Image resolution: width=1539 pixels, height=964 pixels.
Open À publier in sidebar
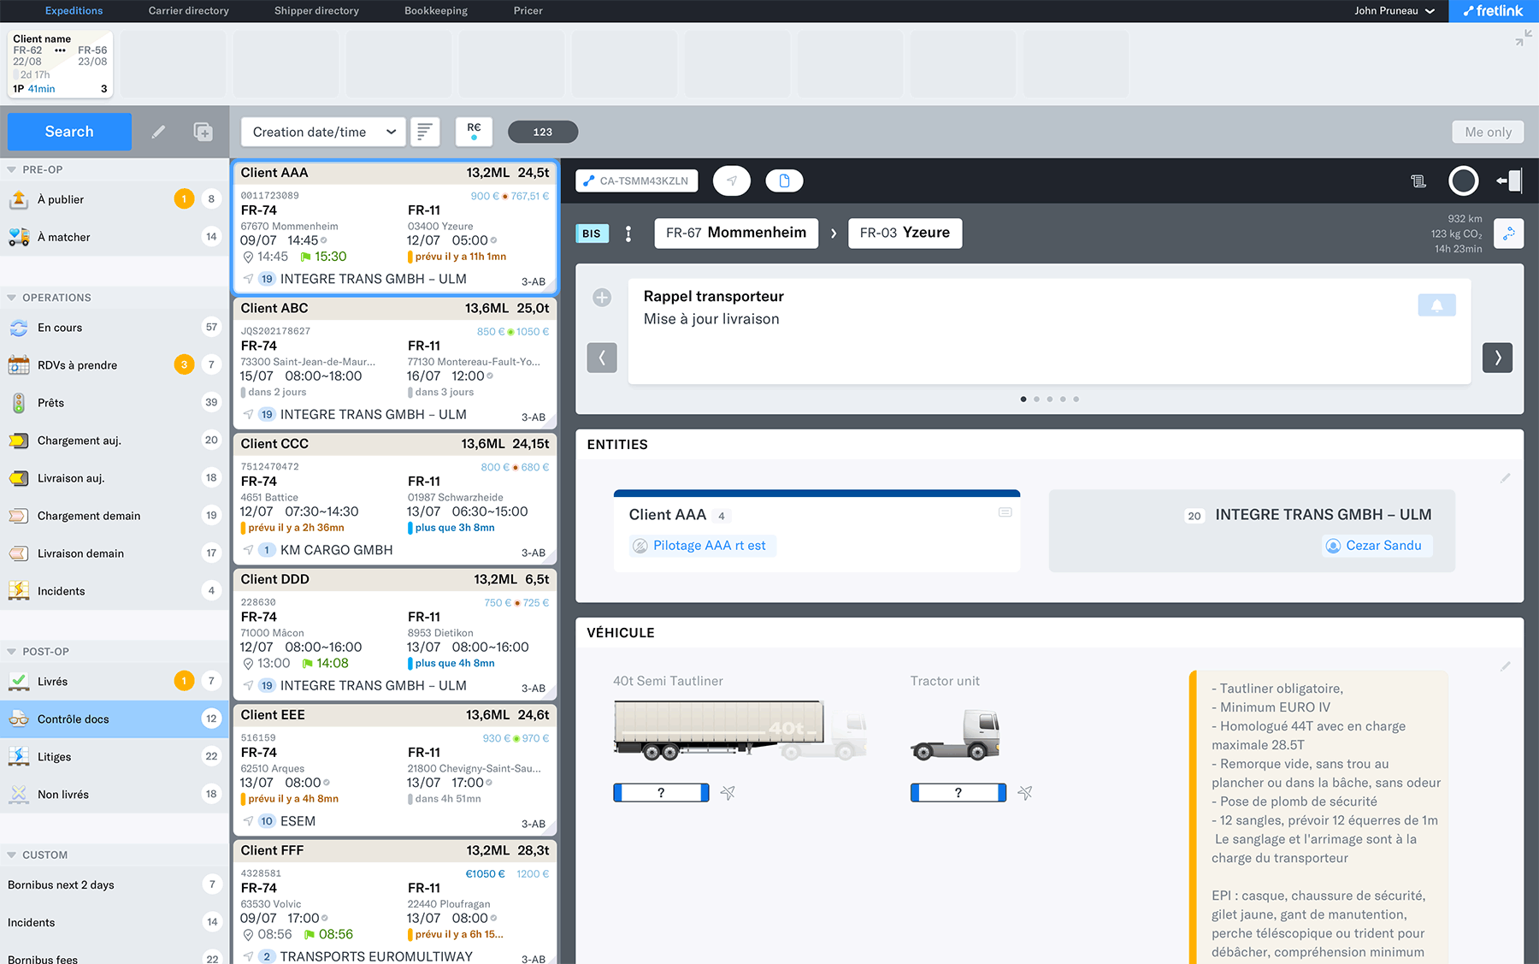[x=115, y=199]
